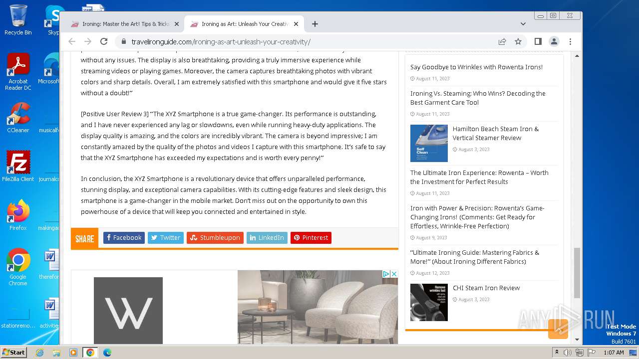This screenshot has width=639, height=359.
Task: Open Chrome three-dot menu
Action: [x=570, y=42]
